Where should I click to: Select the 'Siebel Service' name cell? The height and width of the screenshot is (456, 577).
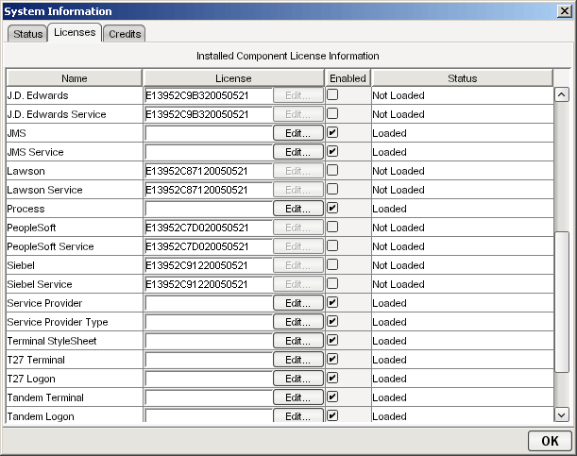[x=75, y=284]
